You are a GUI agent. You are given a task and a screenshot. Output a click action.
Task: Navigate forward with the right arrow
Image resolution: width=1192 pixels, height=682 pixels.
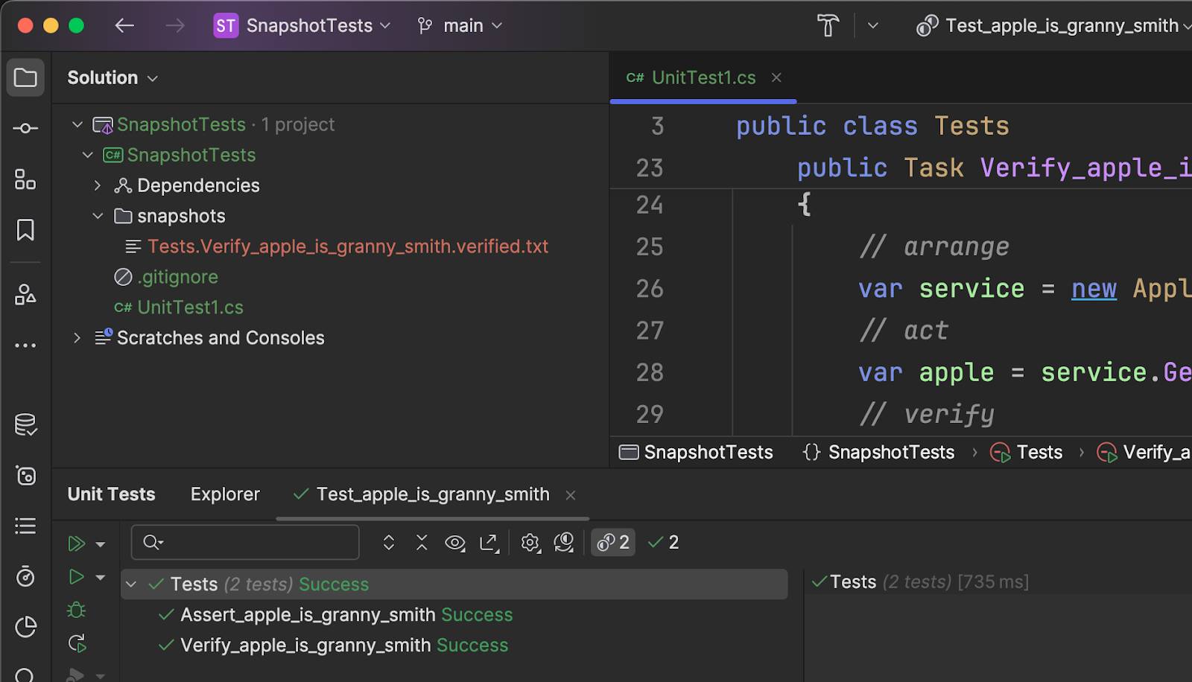pyautogui.click(x=175, y=26)
